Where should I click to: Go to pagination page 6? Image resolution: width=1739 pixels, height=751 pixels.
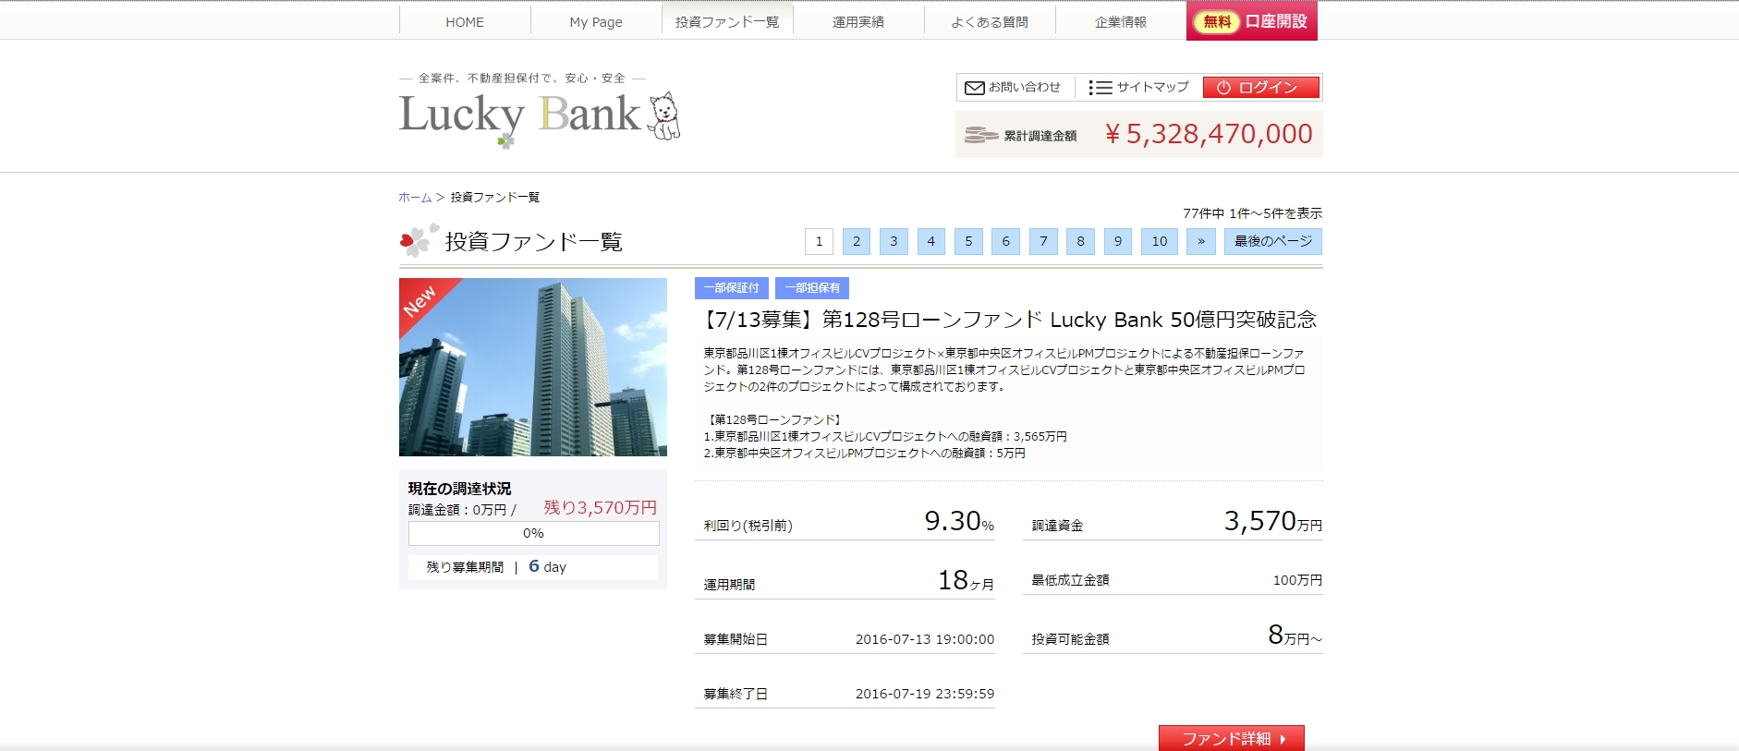(1006, 241)
